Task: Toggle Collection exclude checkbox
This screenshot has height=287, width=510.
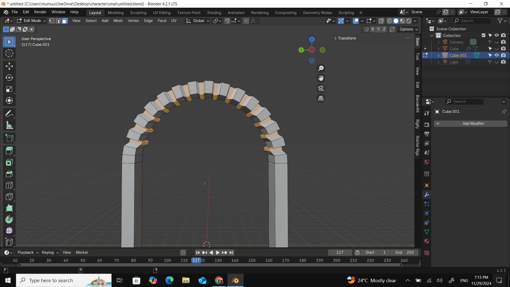Action: [484, 35]
